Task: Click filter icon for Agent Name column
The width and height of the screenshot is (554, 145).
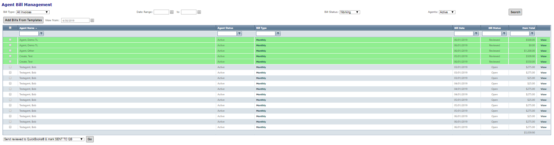Action: [42, 34]
